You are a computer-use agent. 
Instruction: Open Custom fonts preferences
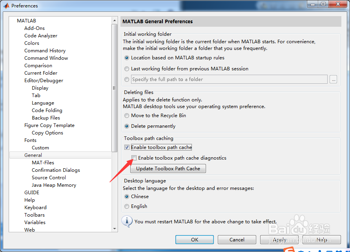(40, 147)
